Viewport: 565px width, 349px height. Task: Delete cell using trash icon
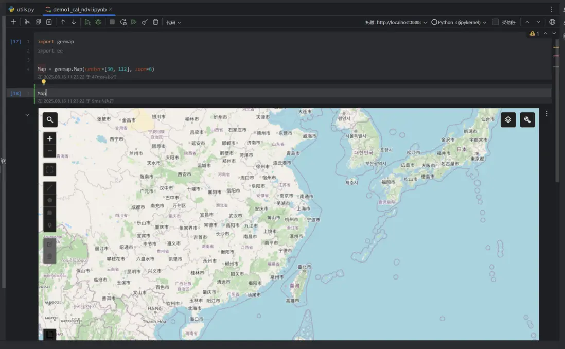pos(155,22)
